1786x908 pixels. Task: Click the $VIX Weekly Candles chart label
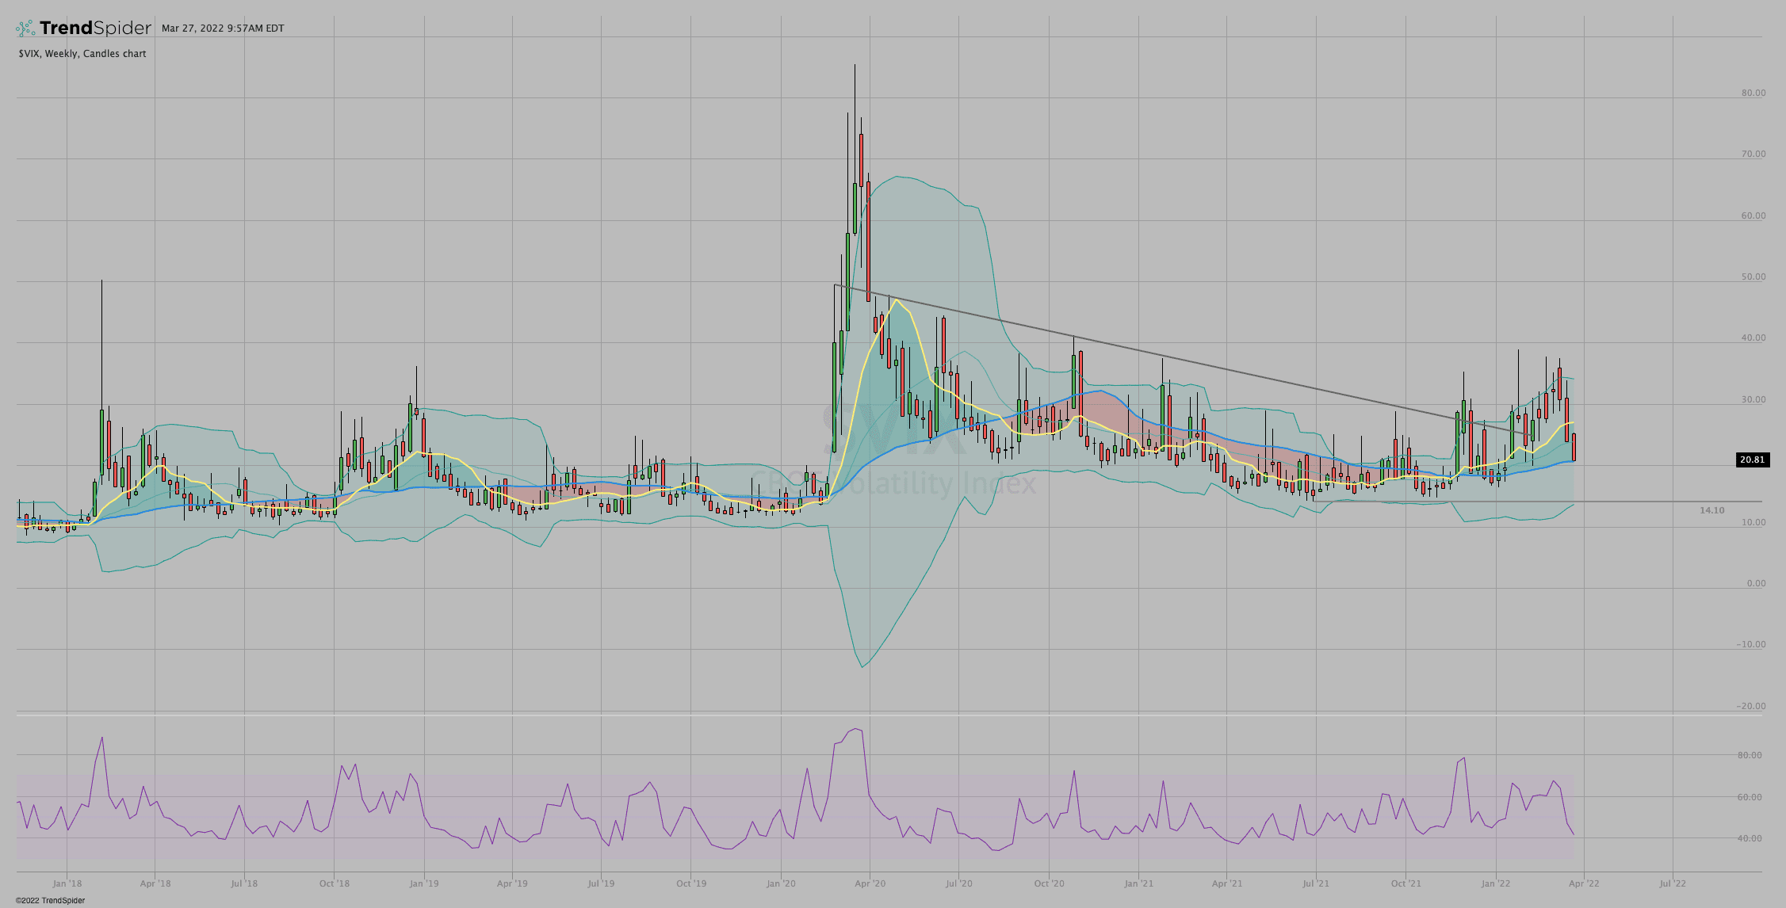pos(82,54)
